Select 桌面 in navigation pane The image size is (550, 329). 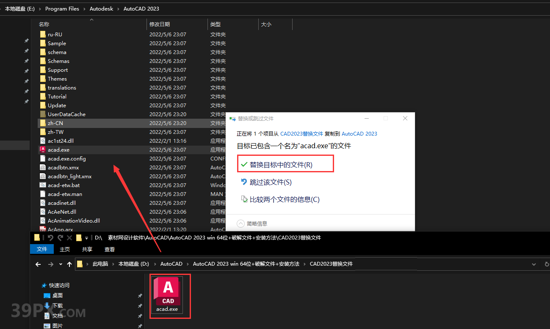pyautogui.click(x=58, y=296)
